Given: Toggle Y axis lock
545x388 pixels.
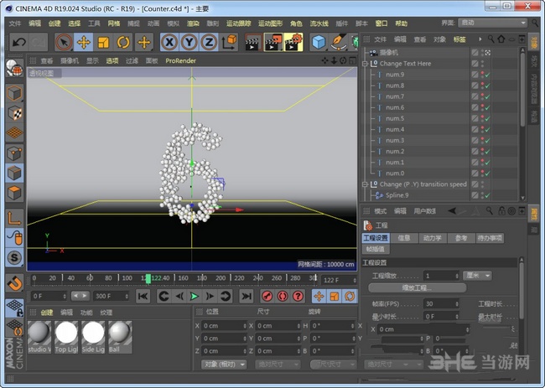Looking at the screenshot, I should [x=189, y=43].
